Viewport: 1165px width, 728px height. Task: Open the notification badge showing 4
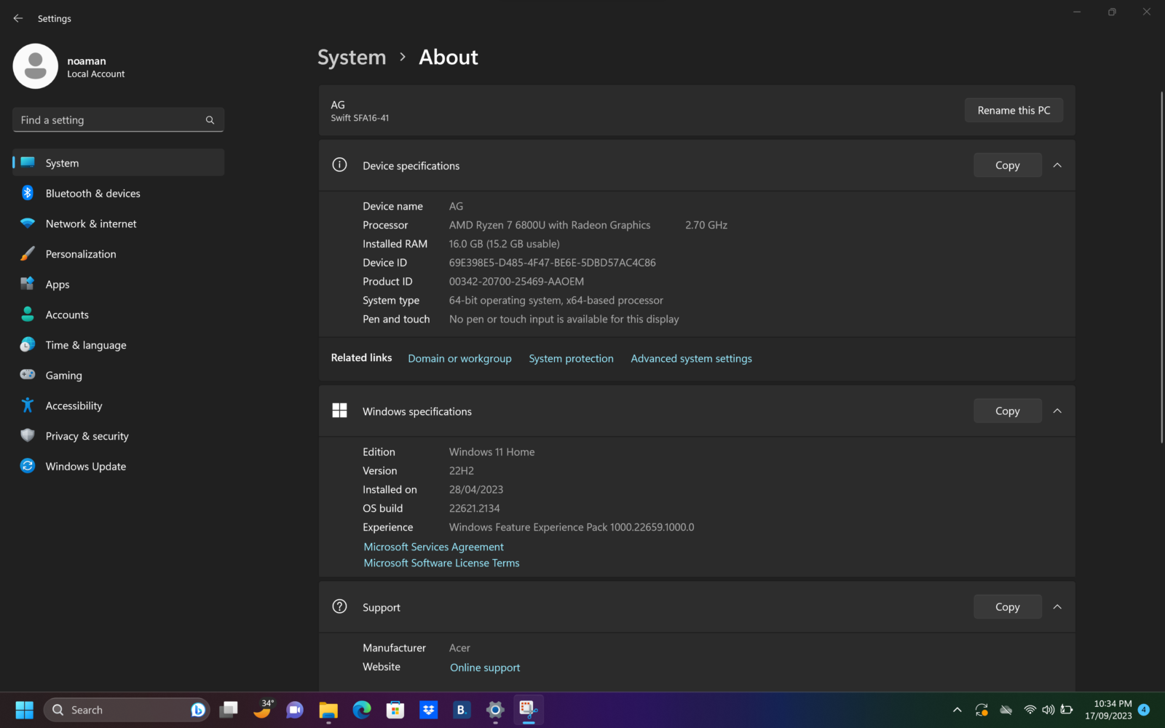click(x=1144, y=709)
